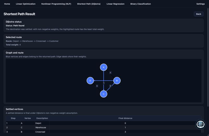Click the Final distance column header
Screen dimensions: 209x136
(125, 118)
